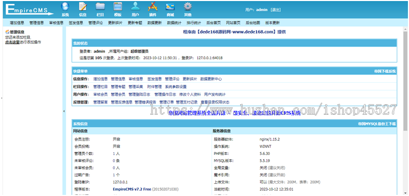Open the 管理会员 link
The height and width of the screenshot is (196, 409).
(118, 95)
